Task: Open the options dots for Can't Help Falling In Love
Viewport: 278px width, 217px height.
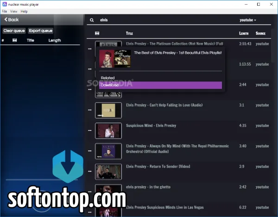Action: click(x=90, y=110)
